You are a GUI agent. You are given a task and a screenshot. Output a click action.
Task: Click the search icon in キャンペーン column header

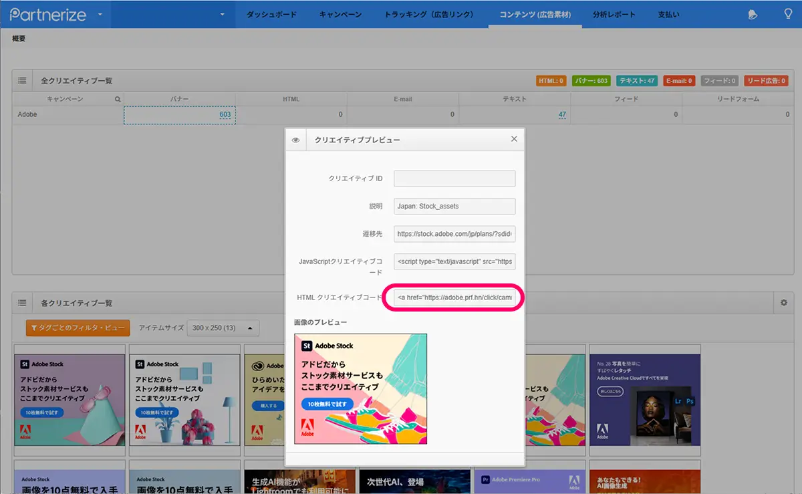118,99
